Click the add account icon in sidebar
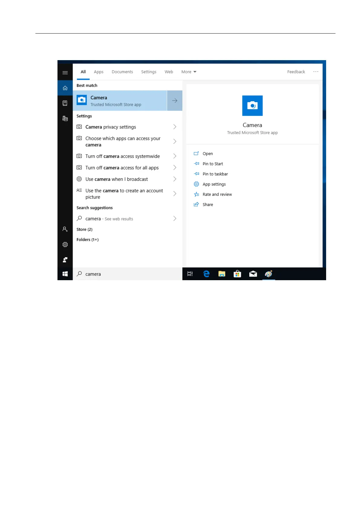 (x=65, y=229)
